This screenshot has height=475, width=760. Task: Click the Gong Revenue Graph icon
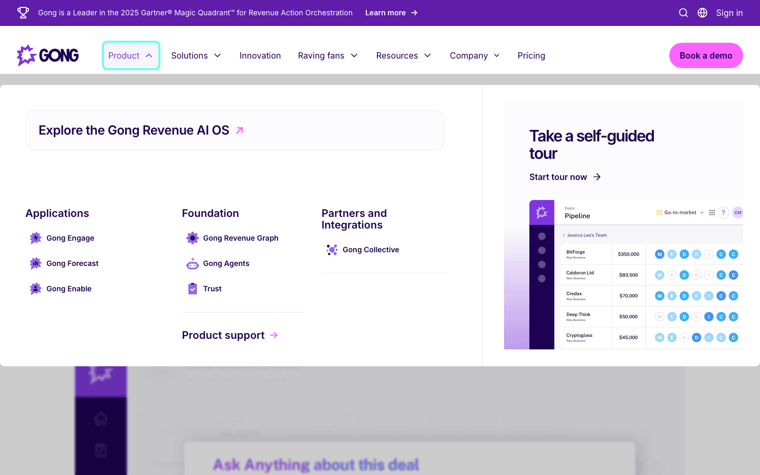(193, 238)
